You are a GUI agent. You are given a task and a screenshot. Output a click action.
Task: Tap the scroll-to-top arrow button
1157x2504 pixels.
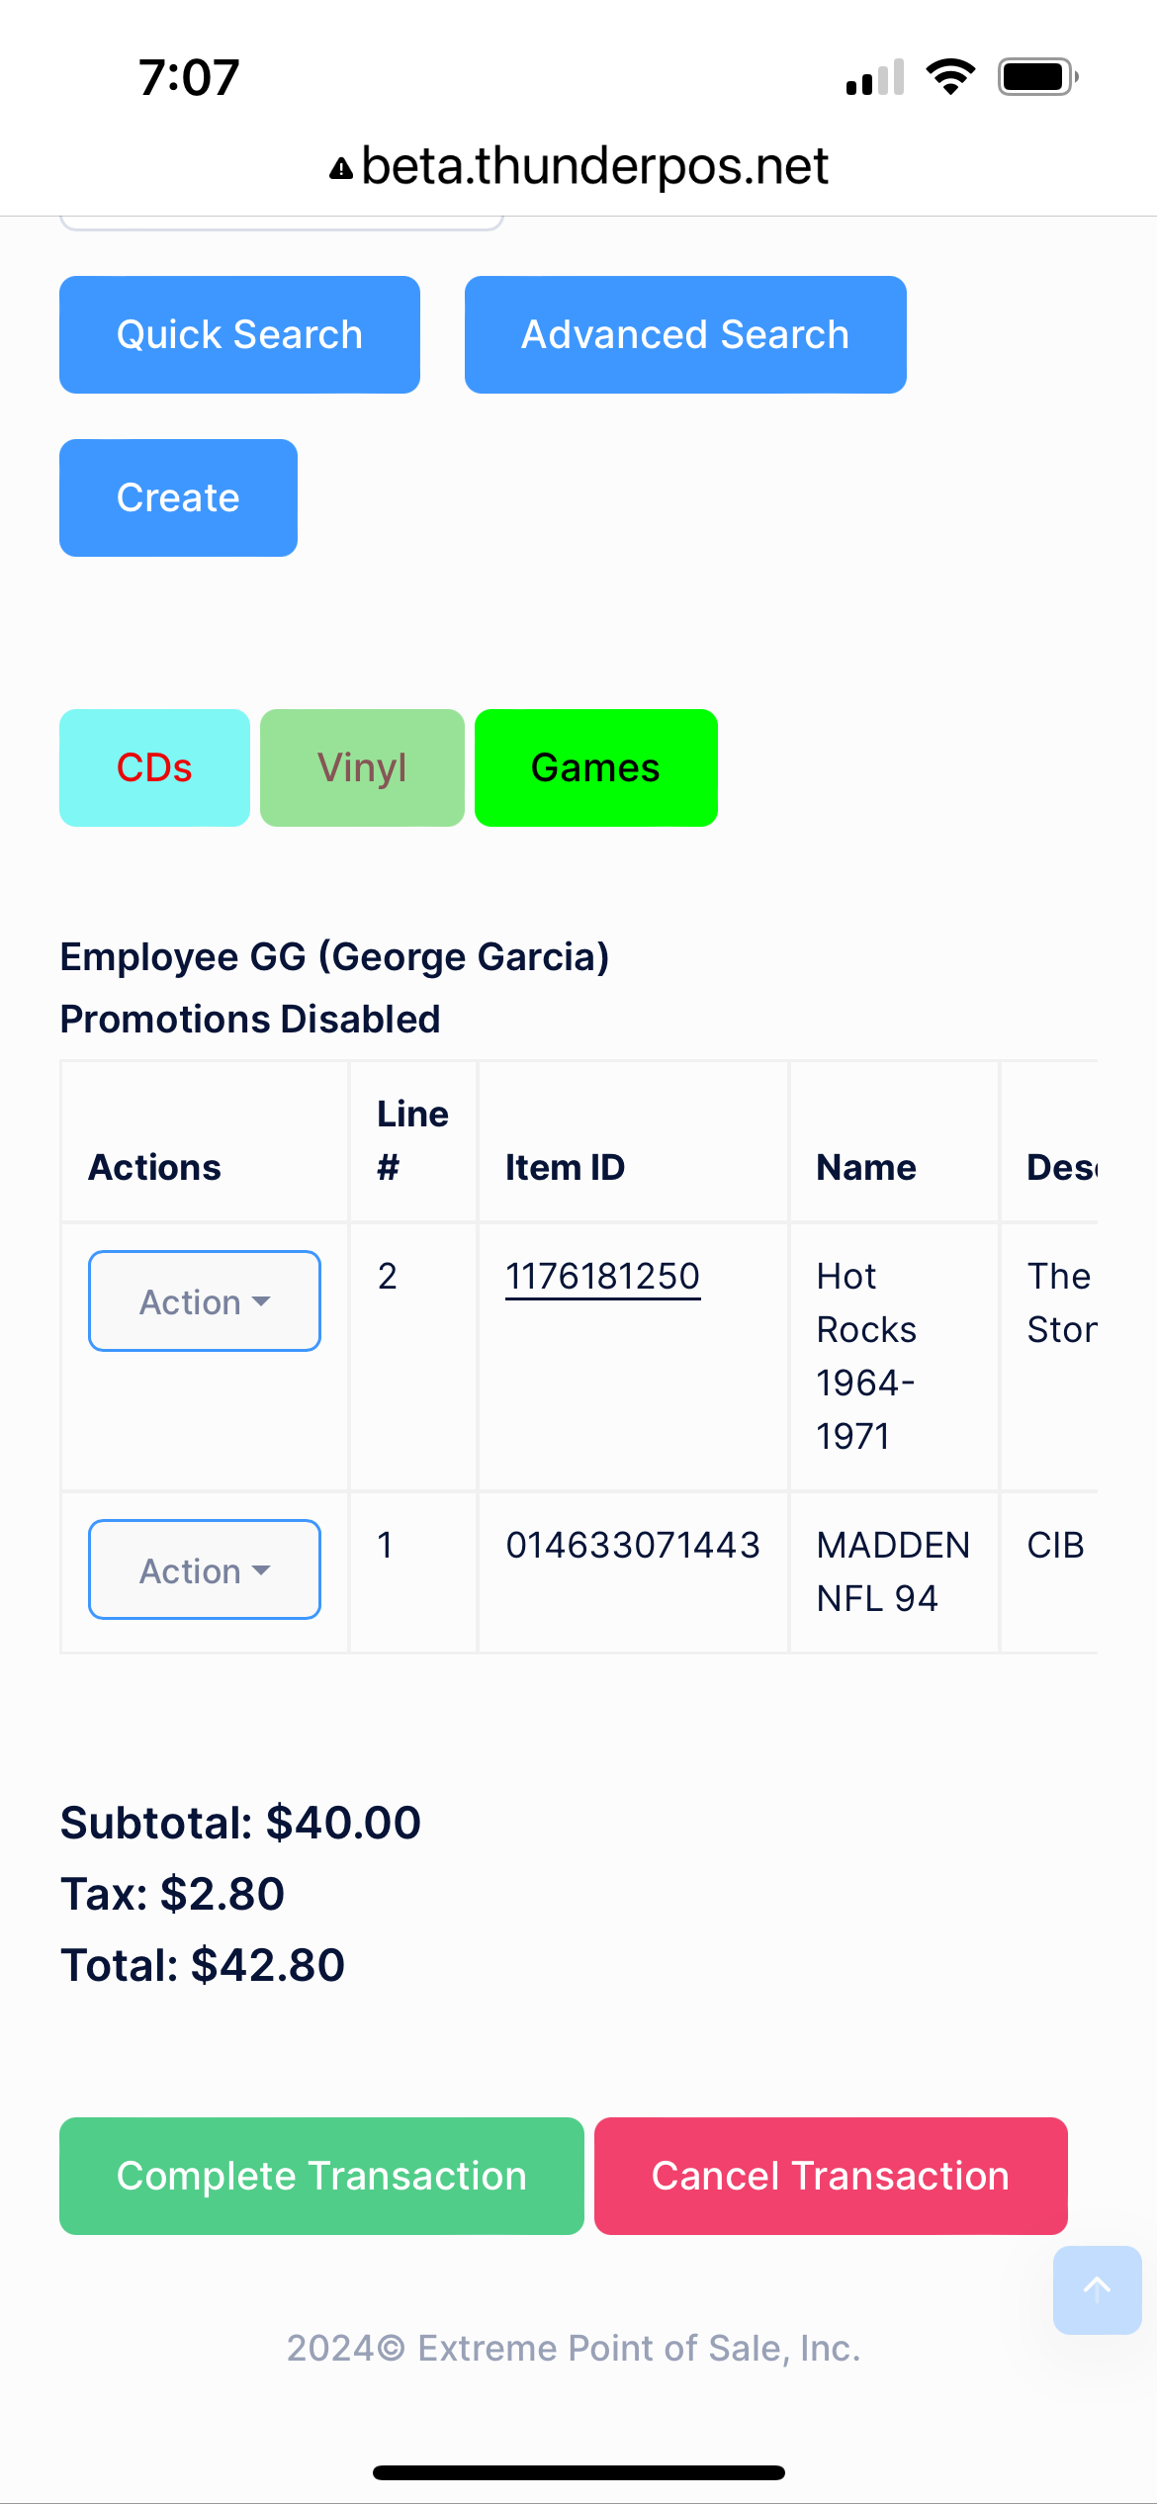(1097, 2289)
